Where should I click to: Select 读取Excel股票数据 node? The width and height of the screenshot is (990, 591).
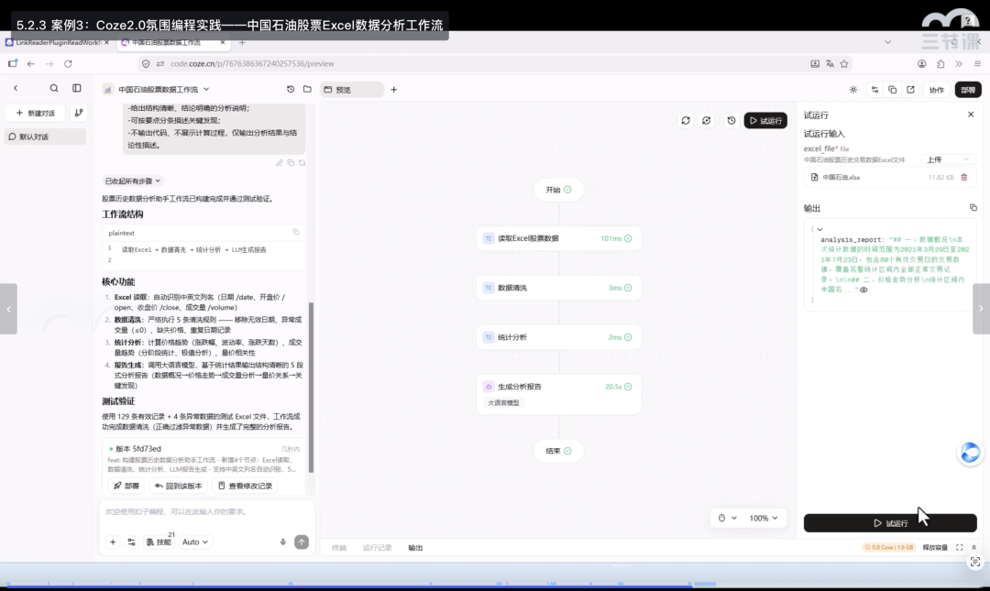(558, 238)
